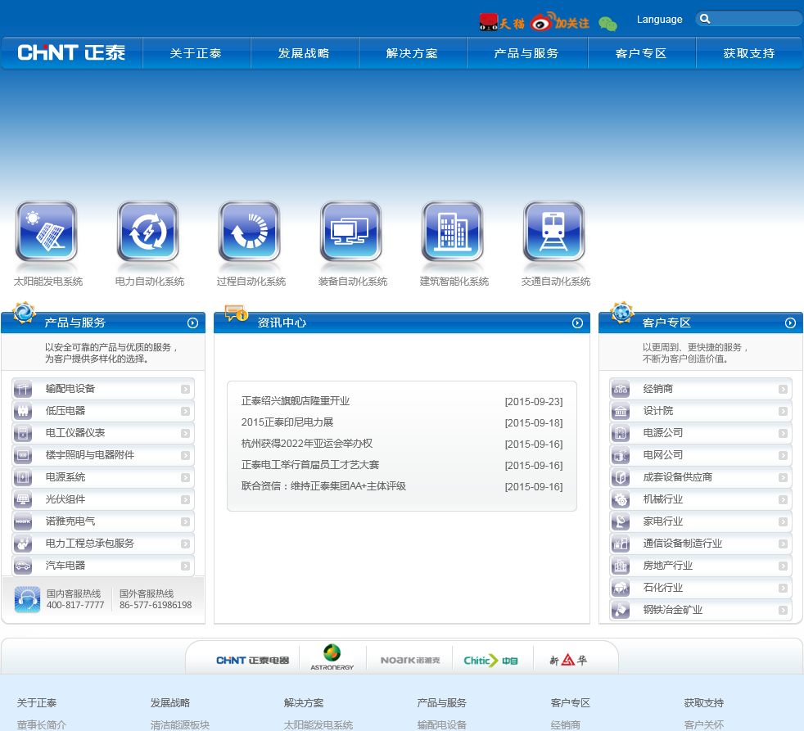
Task: Open CHNT 正泰电器 brand logo
Action: [253, 661]
